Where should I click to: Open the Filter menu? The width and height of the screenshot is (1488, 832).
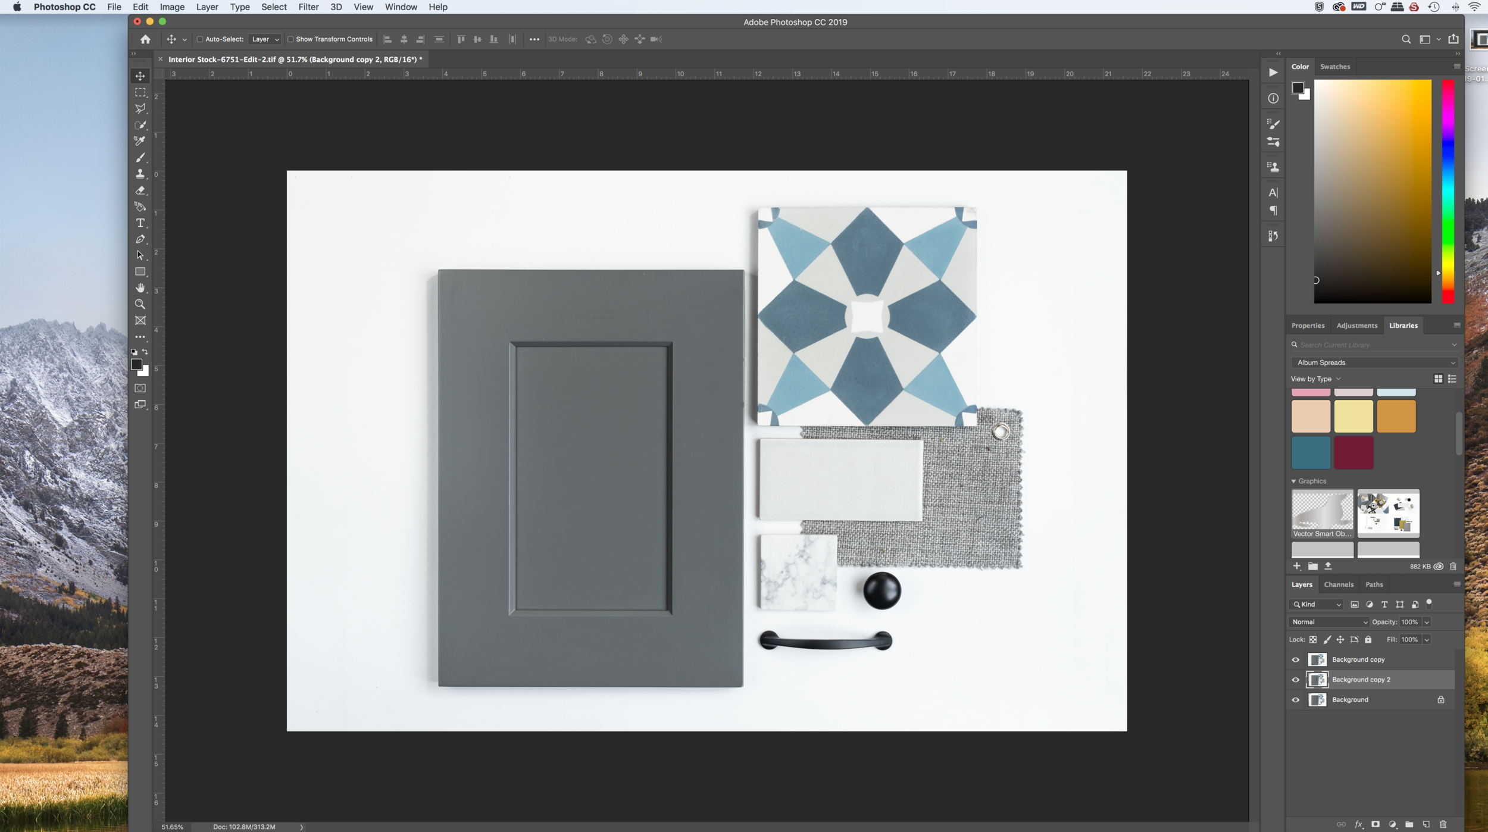click(308, 7)
